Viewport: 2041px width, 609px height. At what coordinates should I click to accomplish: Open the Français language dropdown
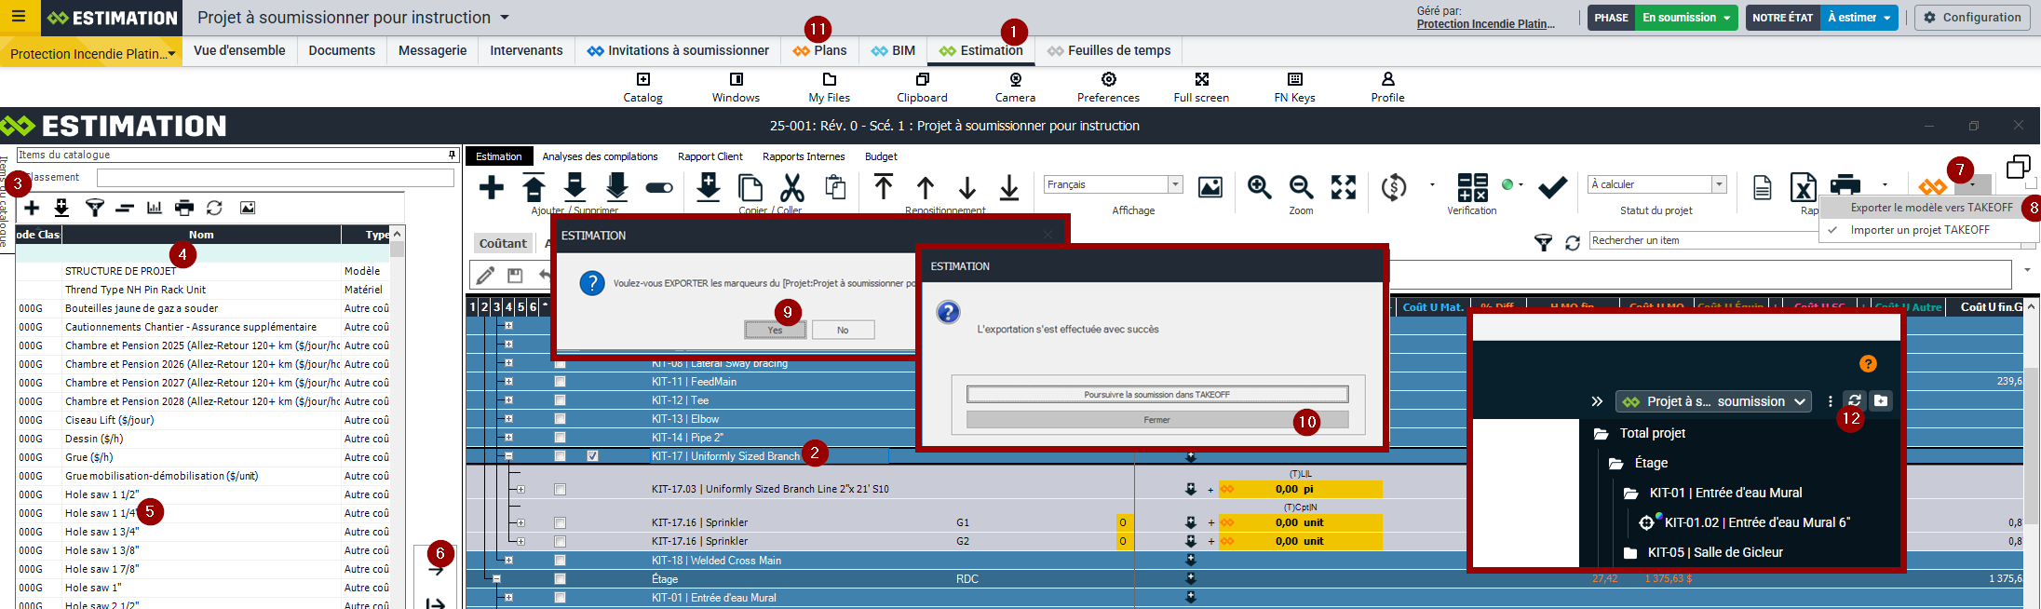[x=1175, y=184]
